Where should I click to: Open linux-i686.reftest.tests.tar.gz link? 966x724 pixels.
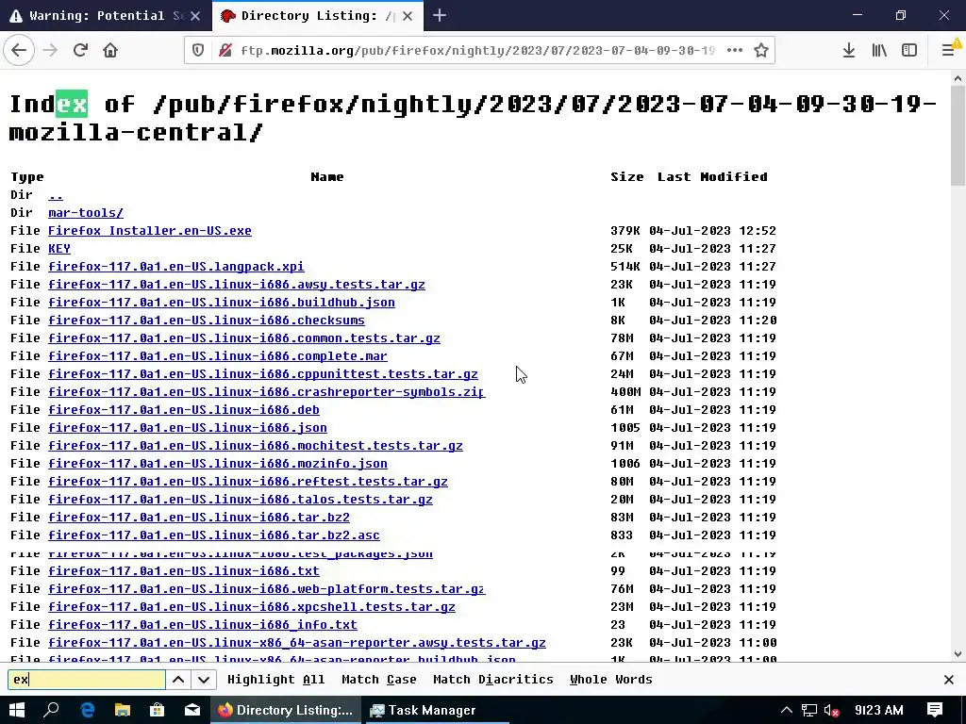pyautogui.click(x=248, y=481)
